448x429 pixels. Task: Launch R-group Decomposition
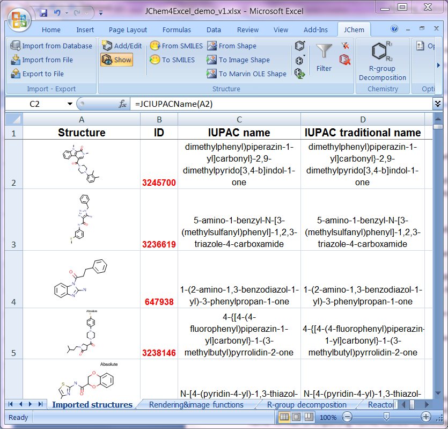pos(383,59)
